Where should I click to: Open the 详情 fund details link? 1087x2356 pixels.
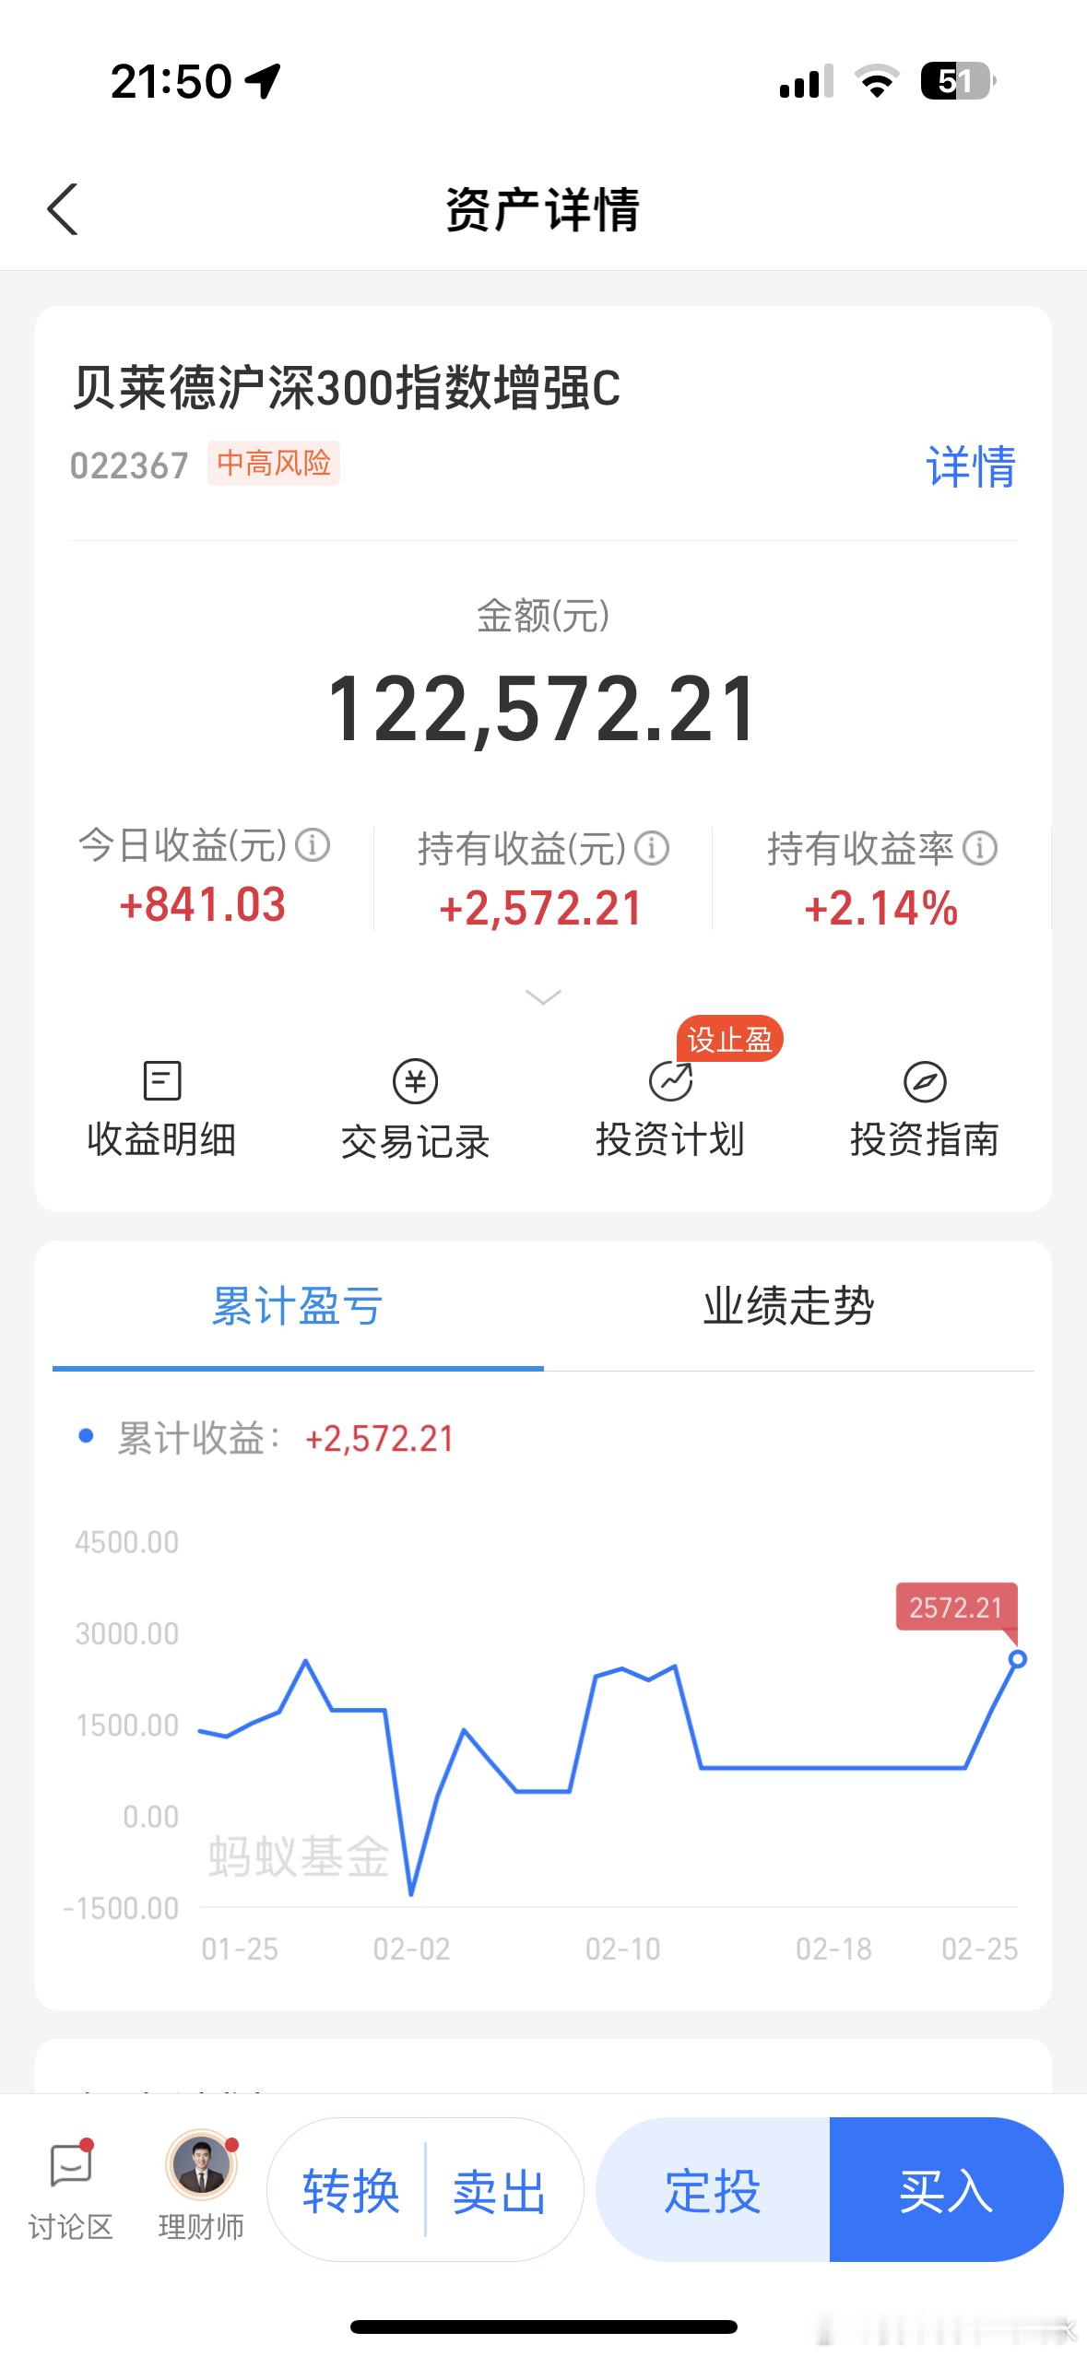[x=971, y=466]
